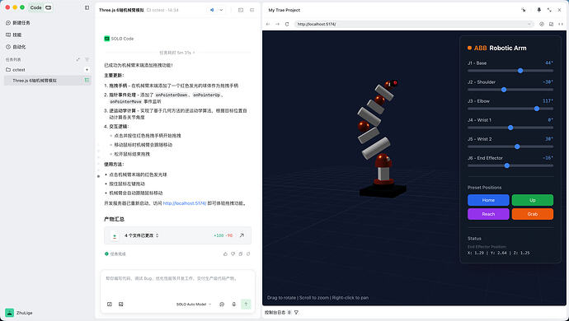Toggle the left sidebar panel icon

coord(87,7)
